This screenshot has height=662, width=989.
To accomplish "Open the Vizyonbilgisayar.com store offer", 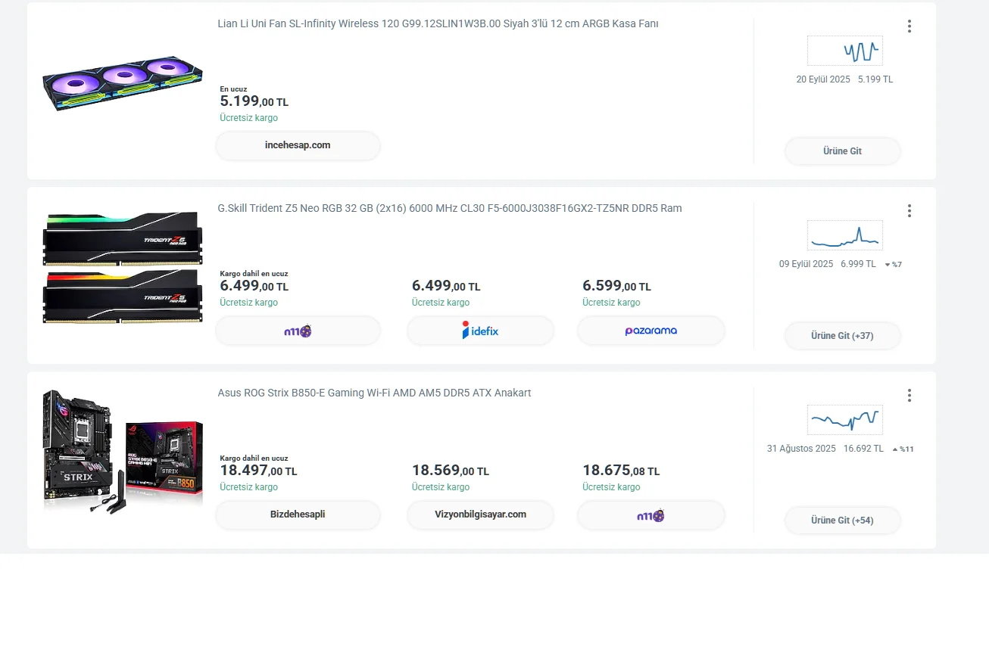I will (x=480, y=514).
